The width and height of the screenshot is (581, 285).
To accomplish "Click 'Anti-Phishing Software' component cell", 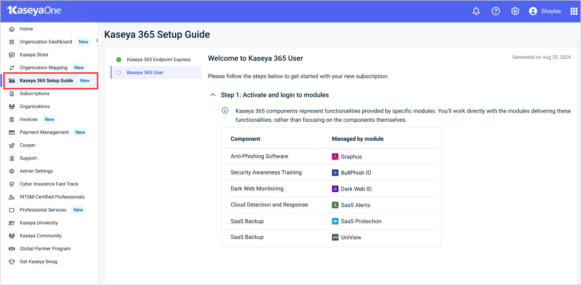I will click(259, 156).
